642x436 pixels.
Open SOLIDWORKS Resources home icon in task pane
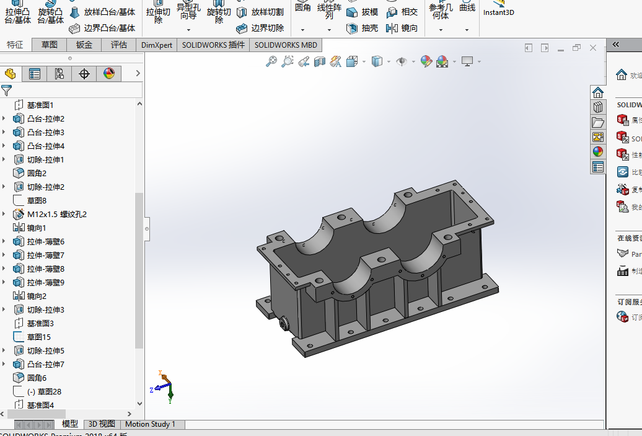point(598,92)
